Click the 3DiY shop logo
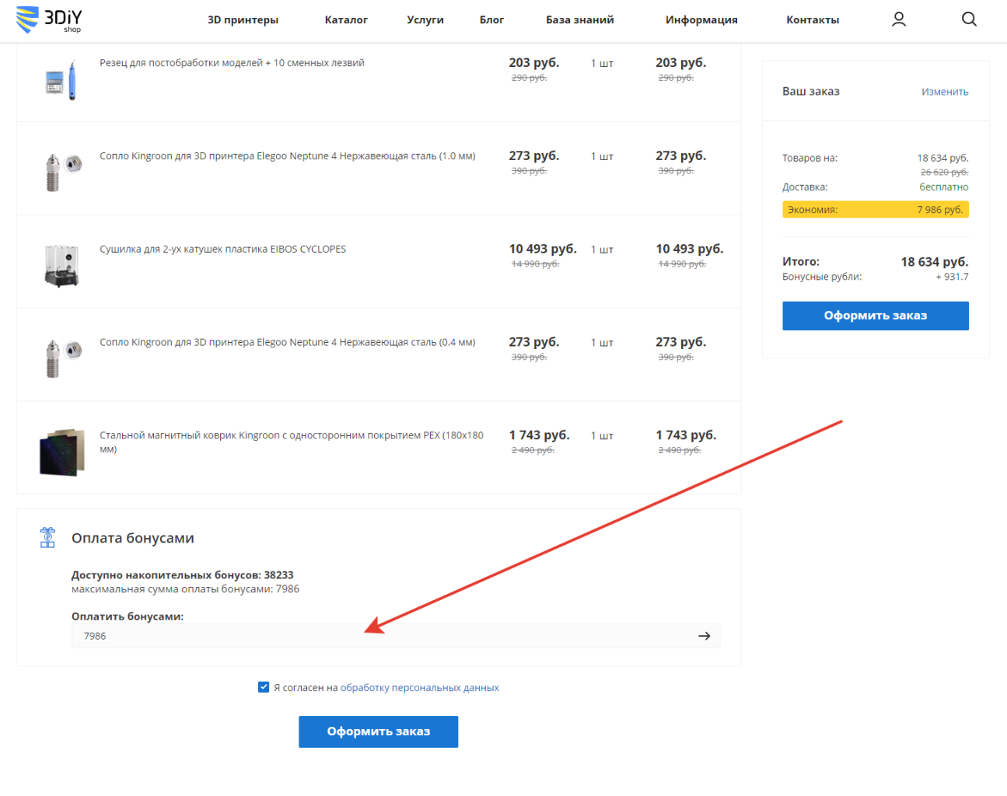The width and height of the screenshot is (1007, 796). (x=49, y=20)
